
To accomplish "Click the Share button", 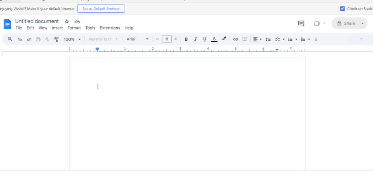I will tap(345, 23).
